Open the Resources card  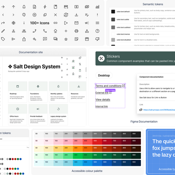pos(78,92)
